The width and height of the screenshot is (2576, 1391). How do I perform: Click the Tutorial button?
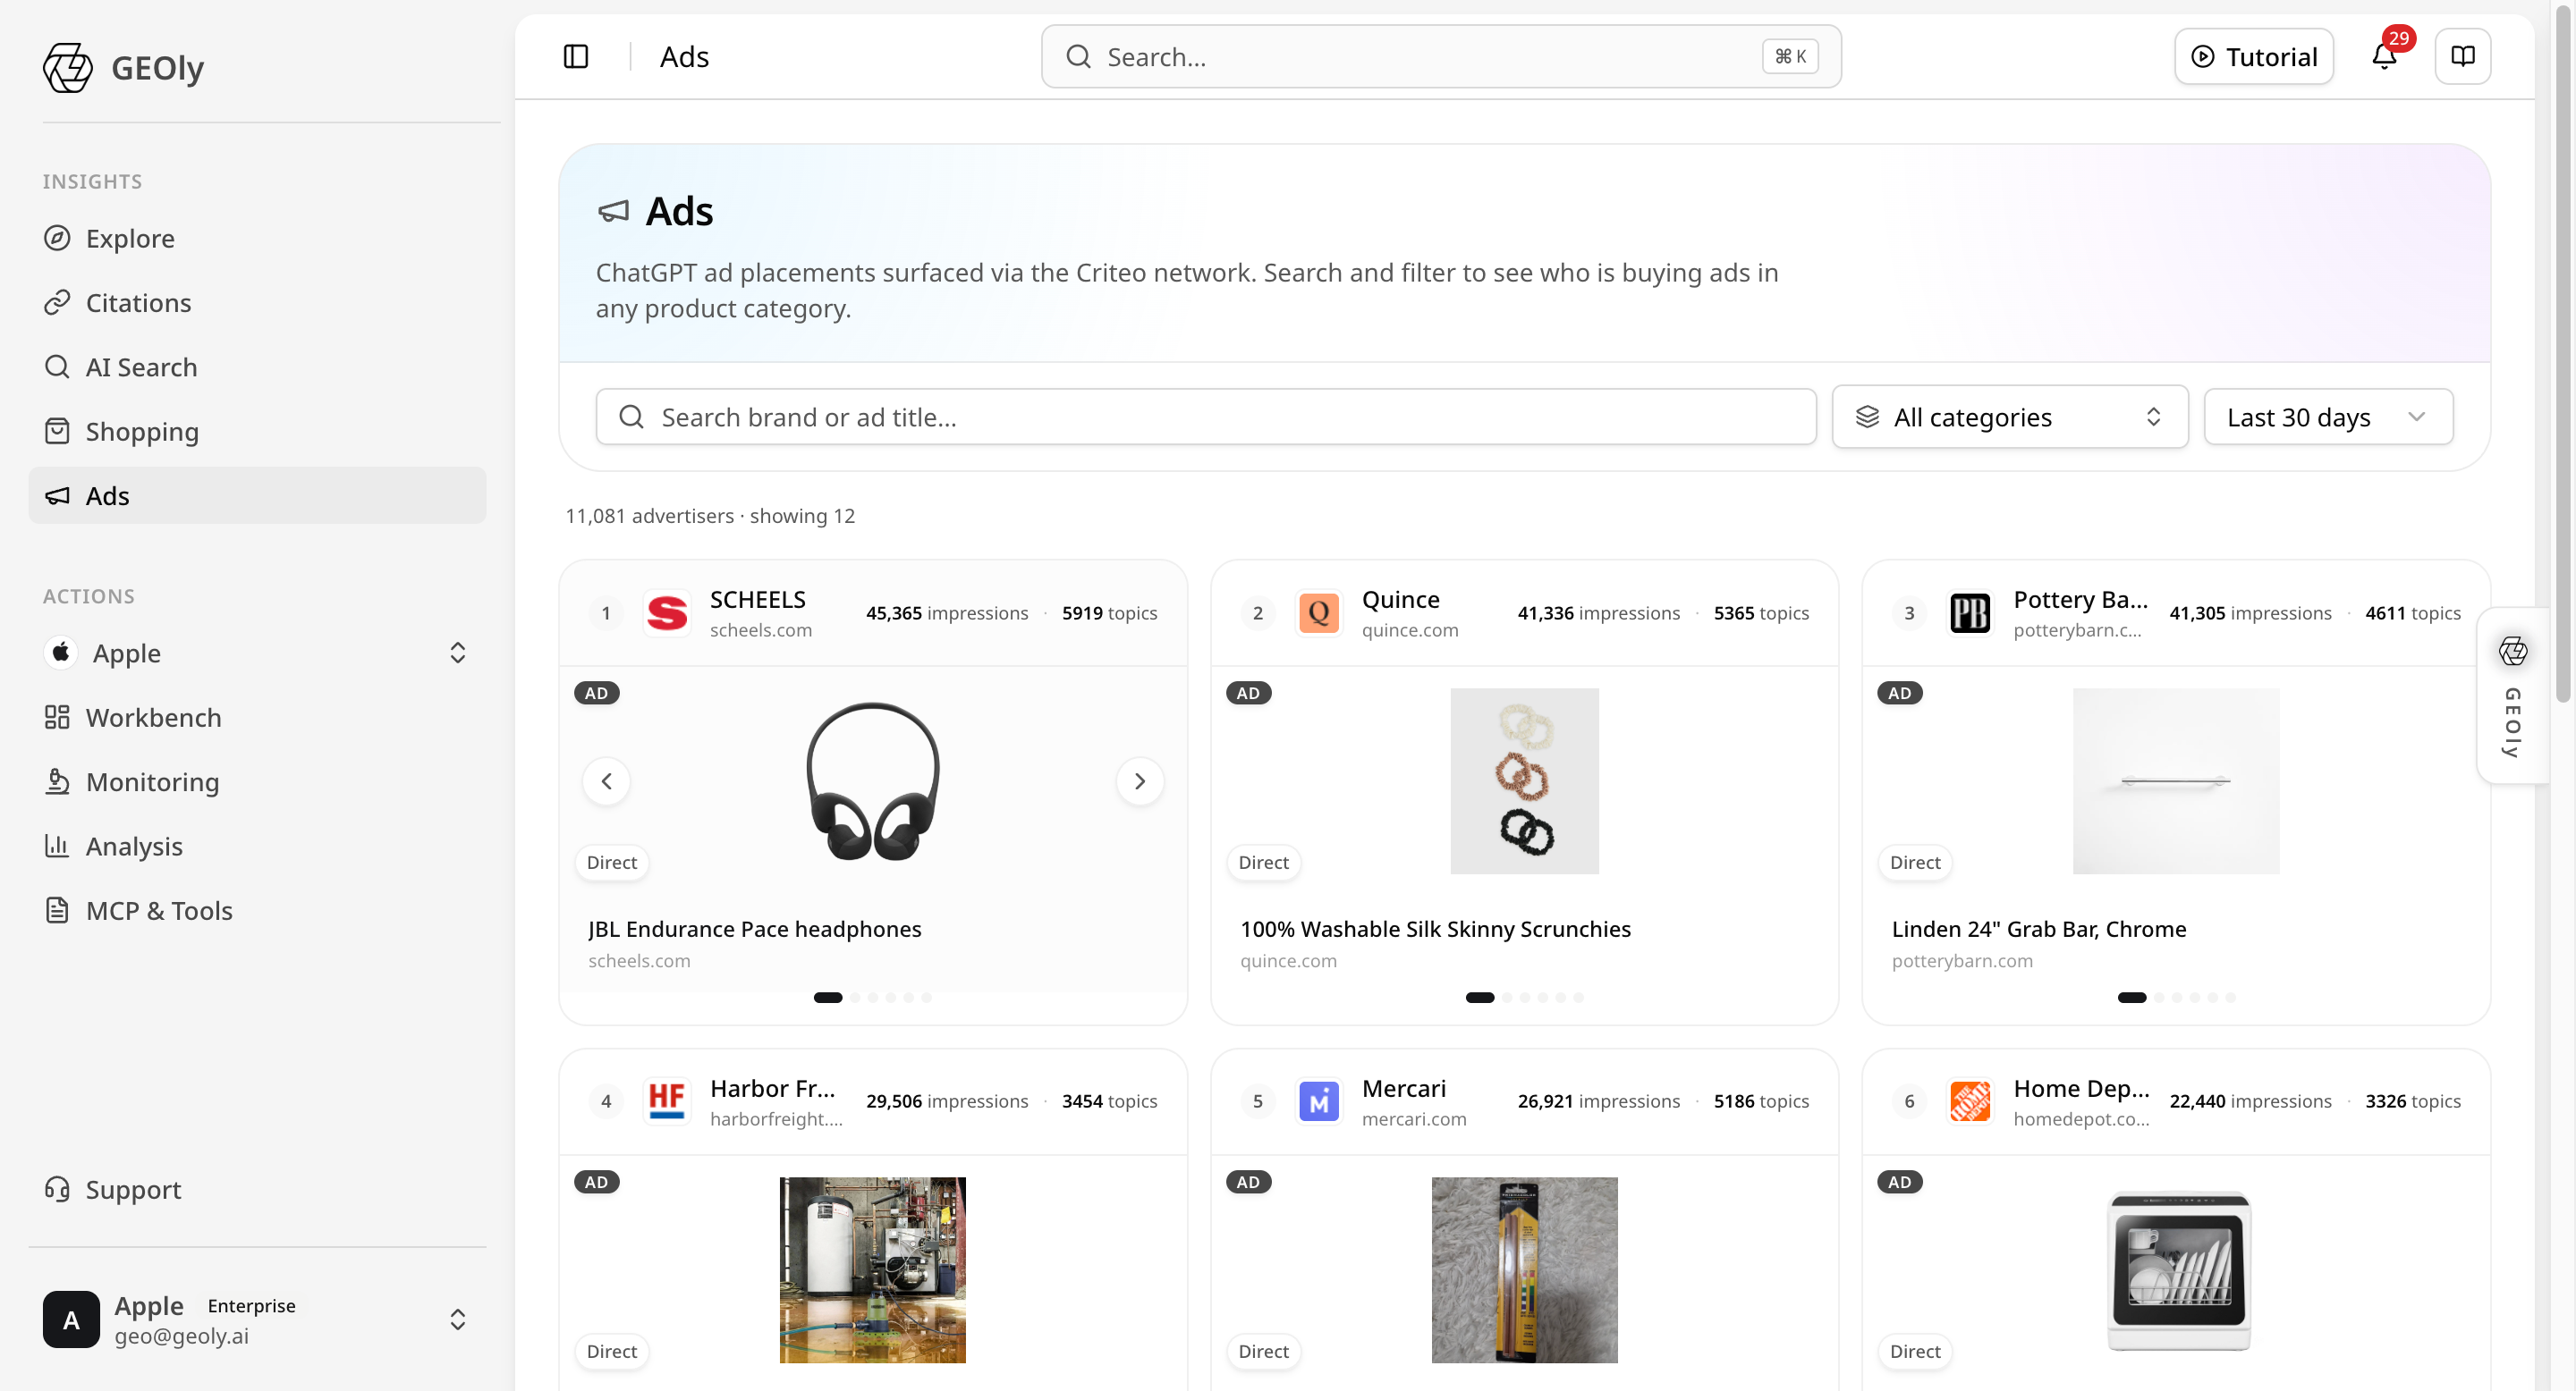coord(2254,57)
